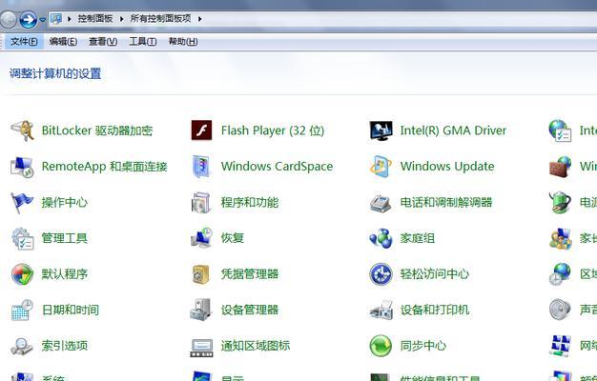Click the 日期和时间 calendar icon

click(x=22, y=310)
